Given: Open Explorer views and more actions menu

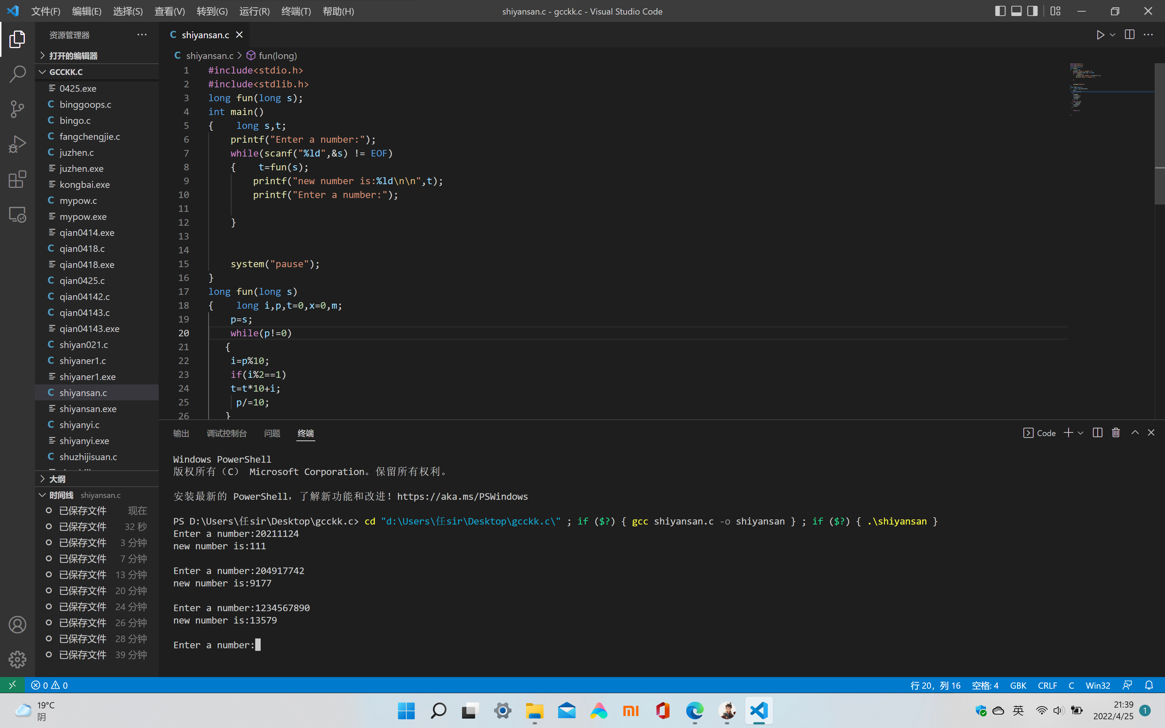Looking at the screenshot, I should pyautogui.click(x=142, y=35).
